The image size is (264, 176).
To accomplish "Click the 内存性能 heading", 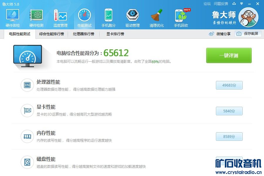I will (x=46, y=133).
